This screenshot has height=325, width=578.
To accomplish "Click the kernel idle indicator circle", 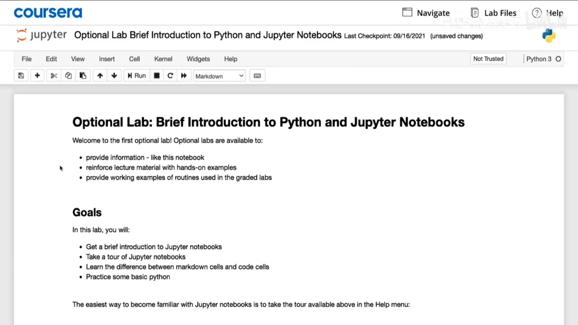I will coord(558,59).
